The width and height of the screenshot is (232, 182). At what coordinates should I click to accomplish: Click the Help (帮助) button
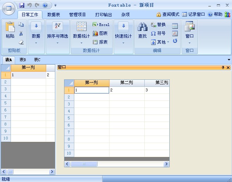pyautogui.click(x=215, y=14)
